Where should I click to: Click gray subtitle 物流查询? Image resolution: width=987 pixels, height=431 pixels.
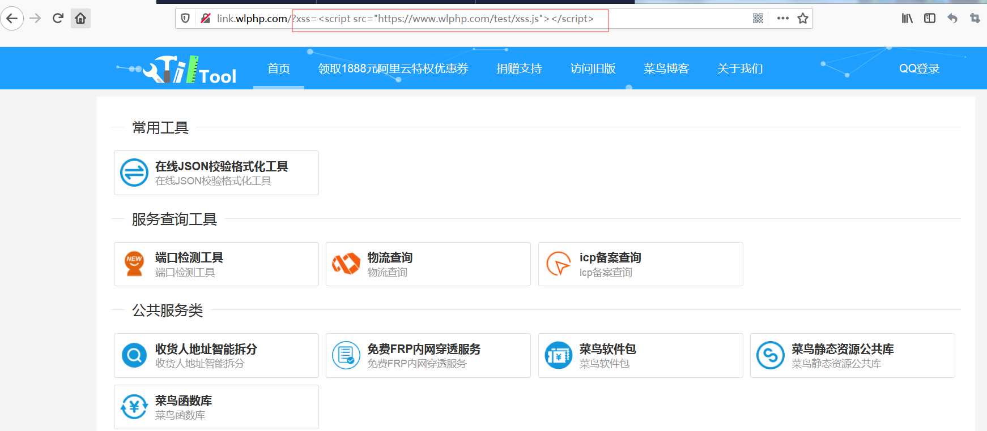pos(388,273)
